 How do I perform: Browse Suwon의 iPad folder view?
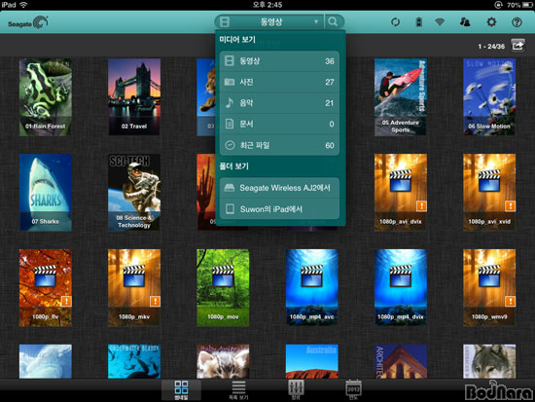pos(279,209)
